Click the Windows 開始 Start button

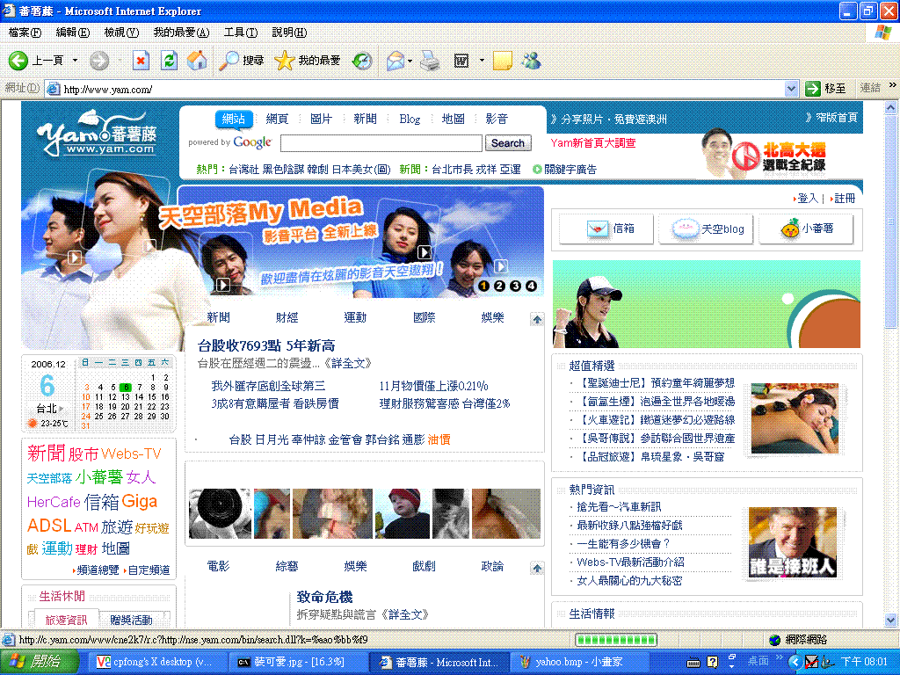click(x=39, y=662)
